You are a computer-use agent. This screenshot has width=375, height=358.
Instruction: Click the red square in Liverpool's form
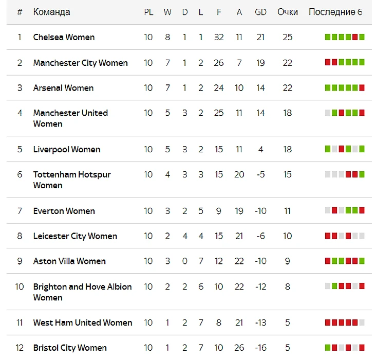342,149
